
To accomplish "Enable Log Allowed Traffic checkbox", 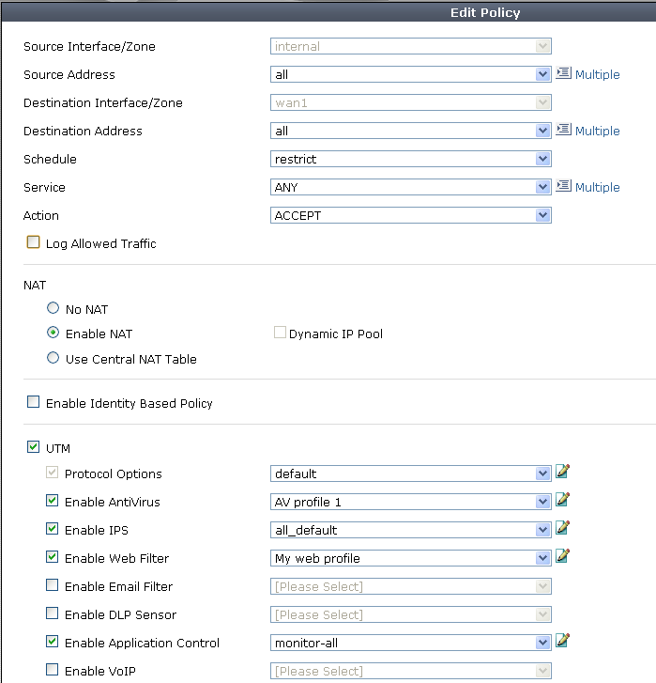I will (x=34, y=242).
